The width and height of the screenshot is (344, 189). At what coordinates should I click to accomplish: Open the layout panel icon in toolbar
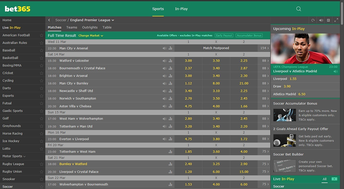click(x=328, y=20)
